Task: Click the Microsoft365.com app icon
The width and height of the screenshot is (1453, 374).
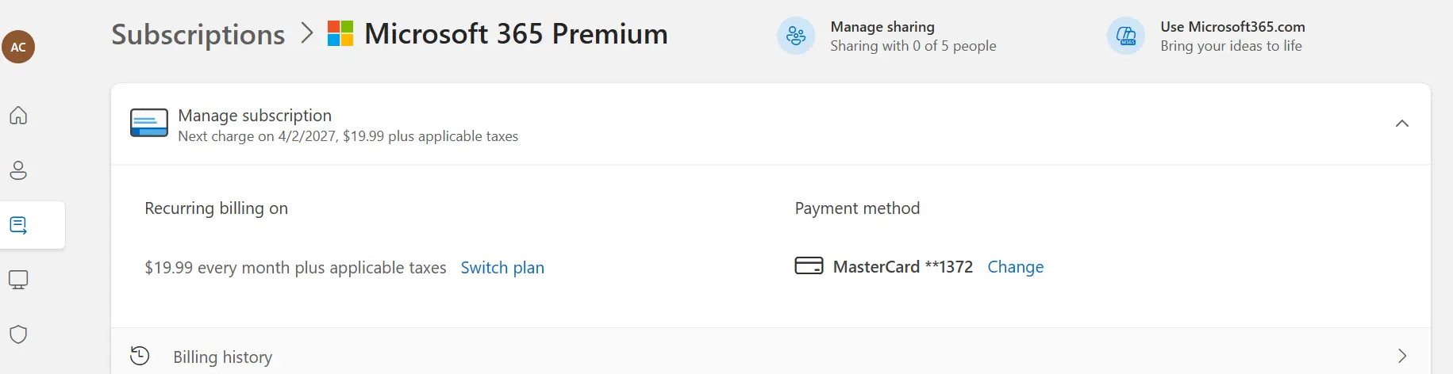Action: tap(1126, 36)
